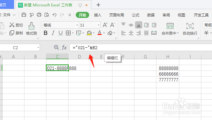Open the 页面布局 ribbon tab

pyautogui.click(x=117, y=15)
